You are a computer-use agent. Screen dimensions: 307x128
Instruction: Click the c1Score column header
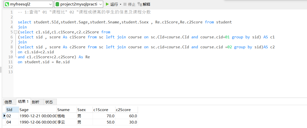tap(104, 110)
